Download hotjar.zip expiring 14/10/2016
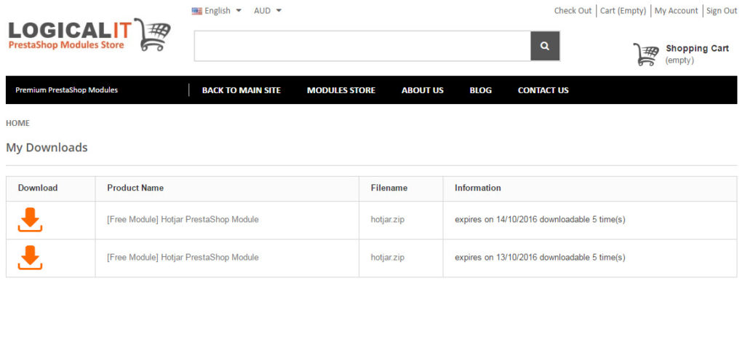Screen dimensions: 745x345 30,220
